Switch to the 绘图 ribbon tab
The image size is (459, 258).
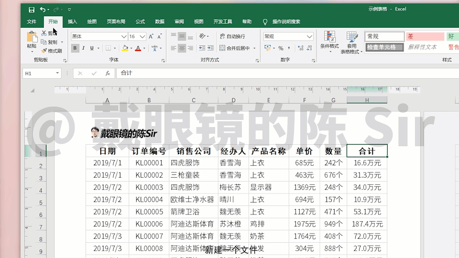[92, 21]
